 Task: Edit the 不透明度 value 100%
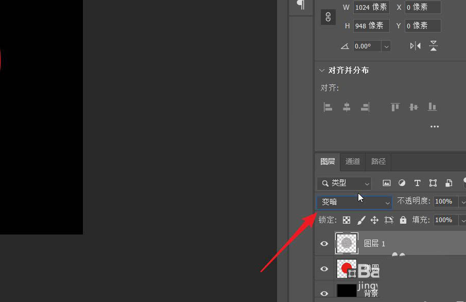pos(445,202)
